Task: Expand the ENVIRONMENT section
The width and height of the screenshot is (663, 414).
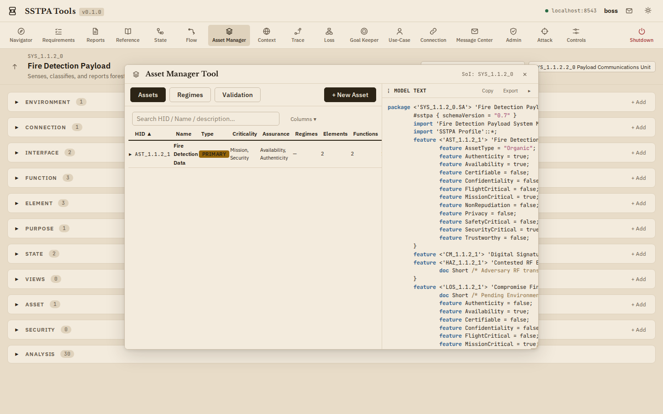Action: click(17, 102)
